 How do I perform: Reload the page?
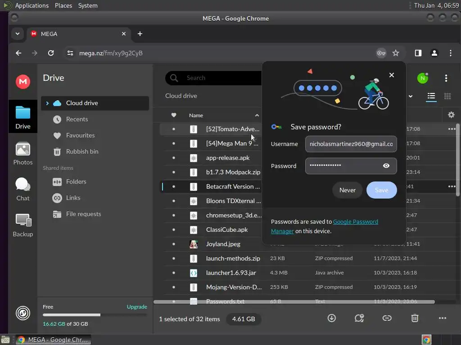51,53
